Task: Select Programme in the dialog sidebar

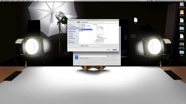Action: pyautogui.click(x=73, y=26)
